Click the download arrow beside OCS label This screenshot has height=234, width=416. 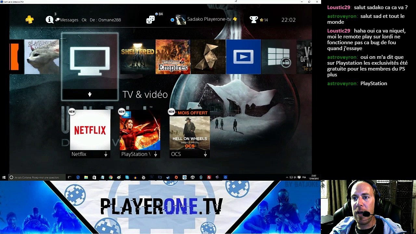point(205,154)
